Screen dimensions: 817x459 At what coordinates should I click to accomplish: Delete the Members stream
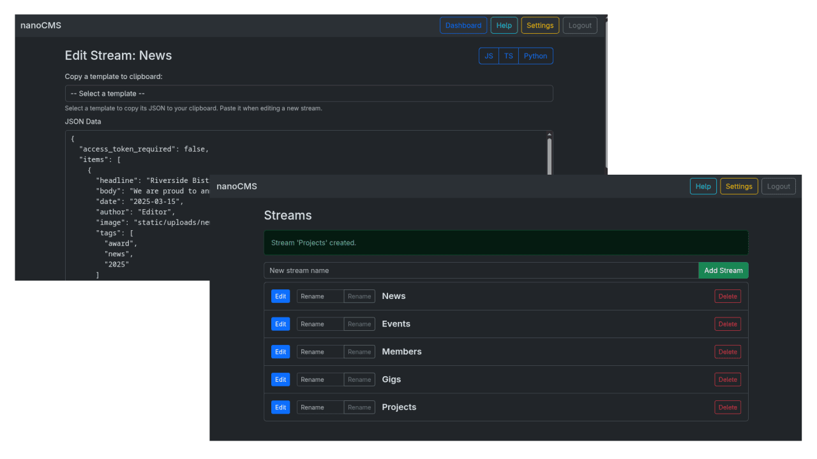click(728, 352)
